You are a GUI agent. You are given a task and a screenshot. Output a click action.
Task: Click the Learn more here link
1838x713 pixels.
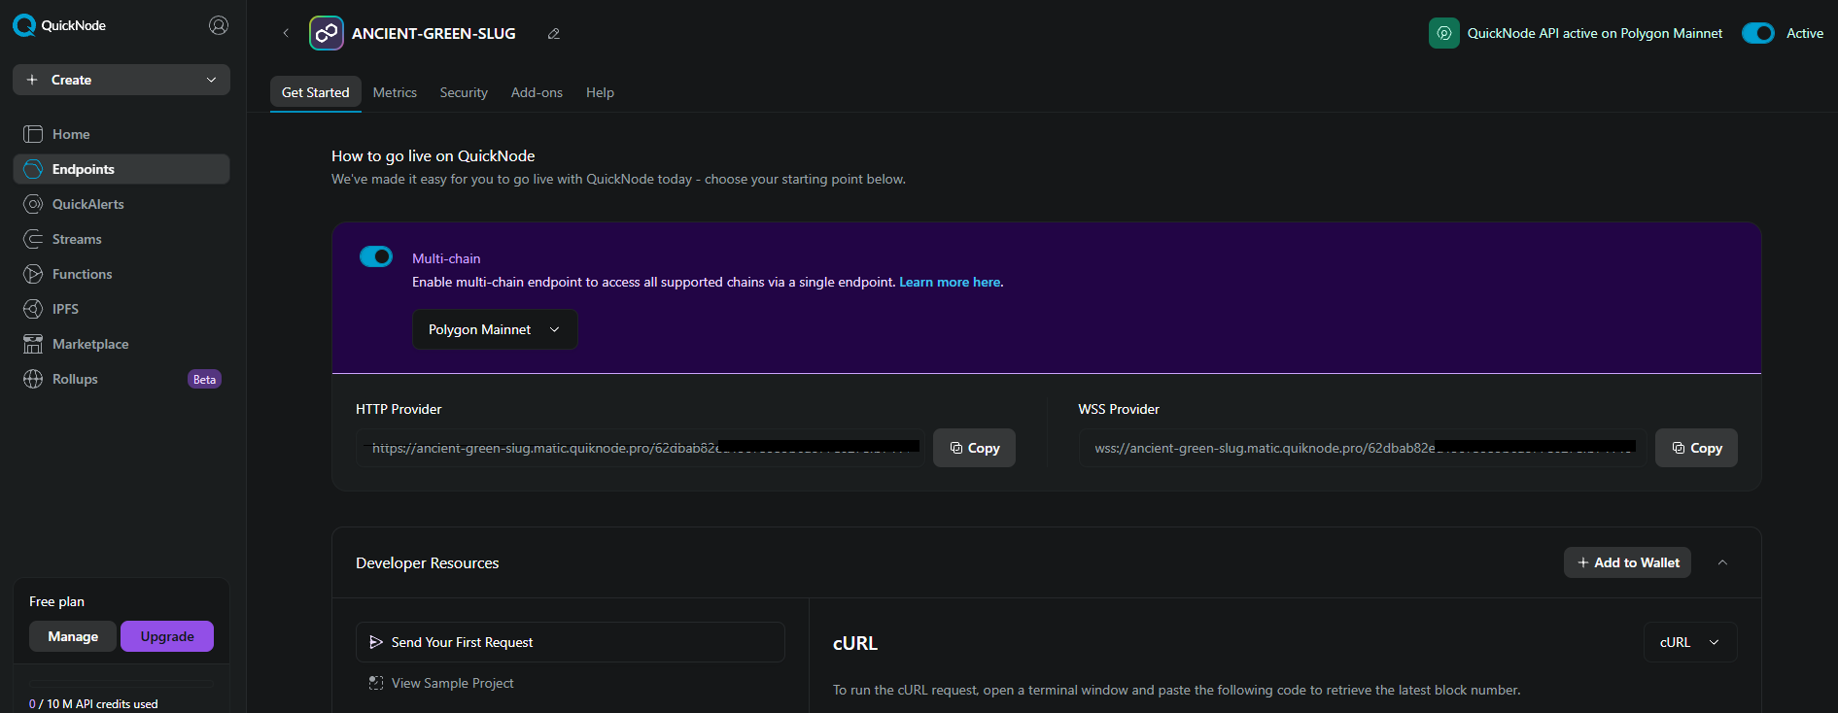coord(950,282)
